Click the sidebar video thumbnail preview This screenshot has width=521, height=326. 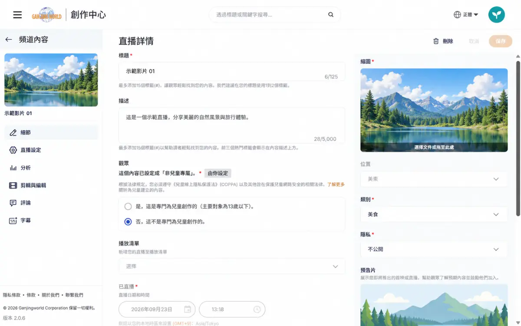[x=51, y=80]
